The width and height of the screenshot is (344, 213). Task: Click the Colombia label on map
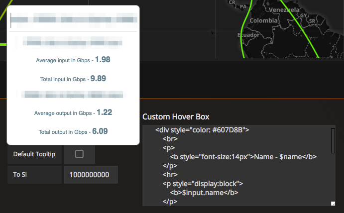tap(263, 20)
